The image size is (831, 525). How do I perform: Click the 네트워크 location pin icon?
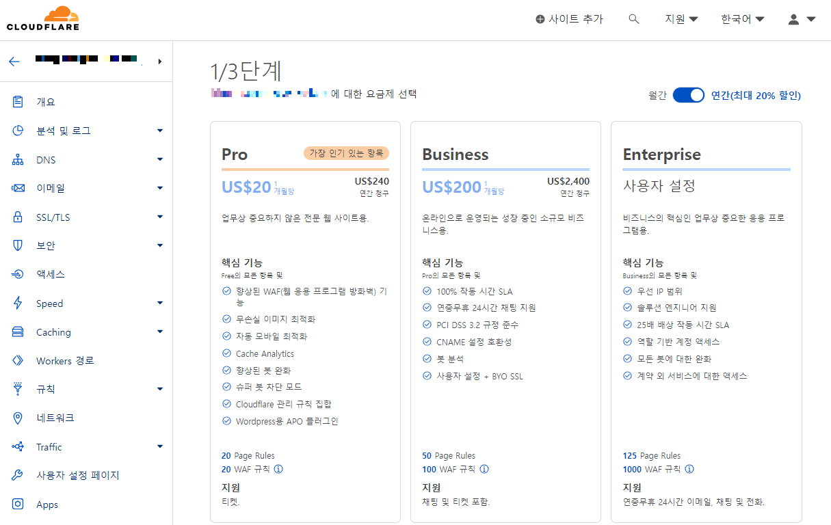pos(18,418)
